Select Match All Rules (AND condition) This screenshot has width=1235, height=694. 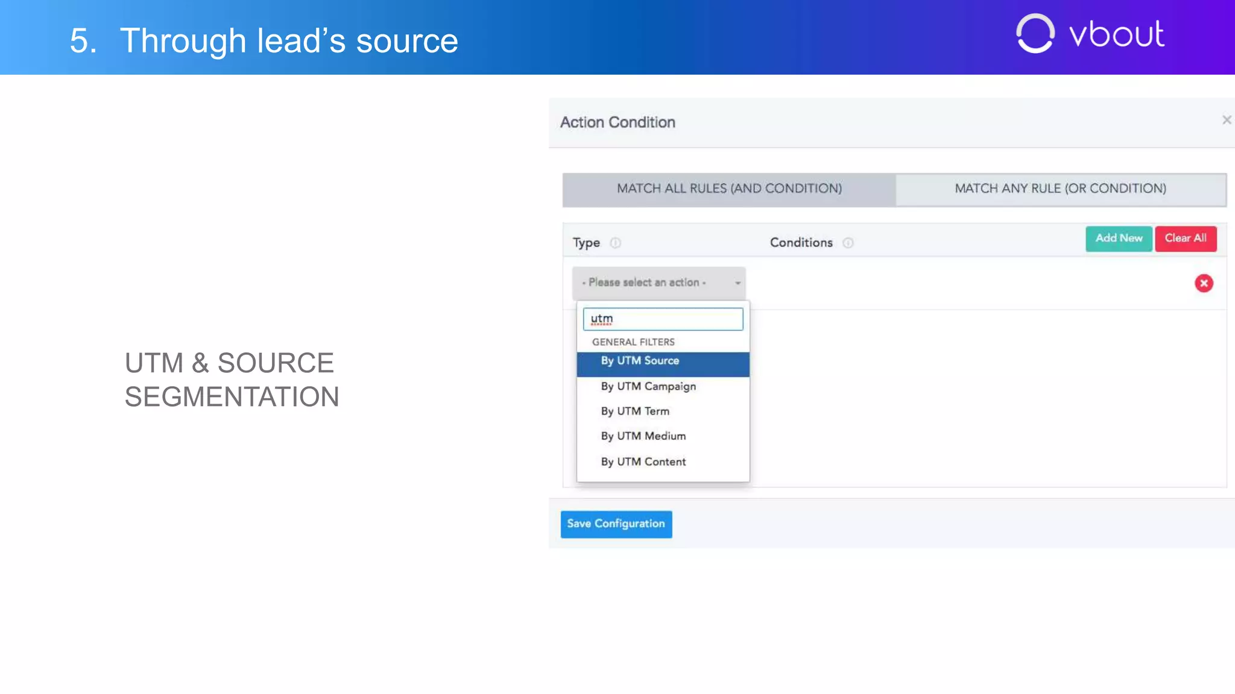pos(729,189)
